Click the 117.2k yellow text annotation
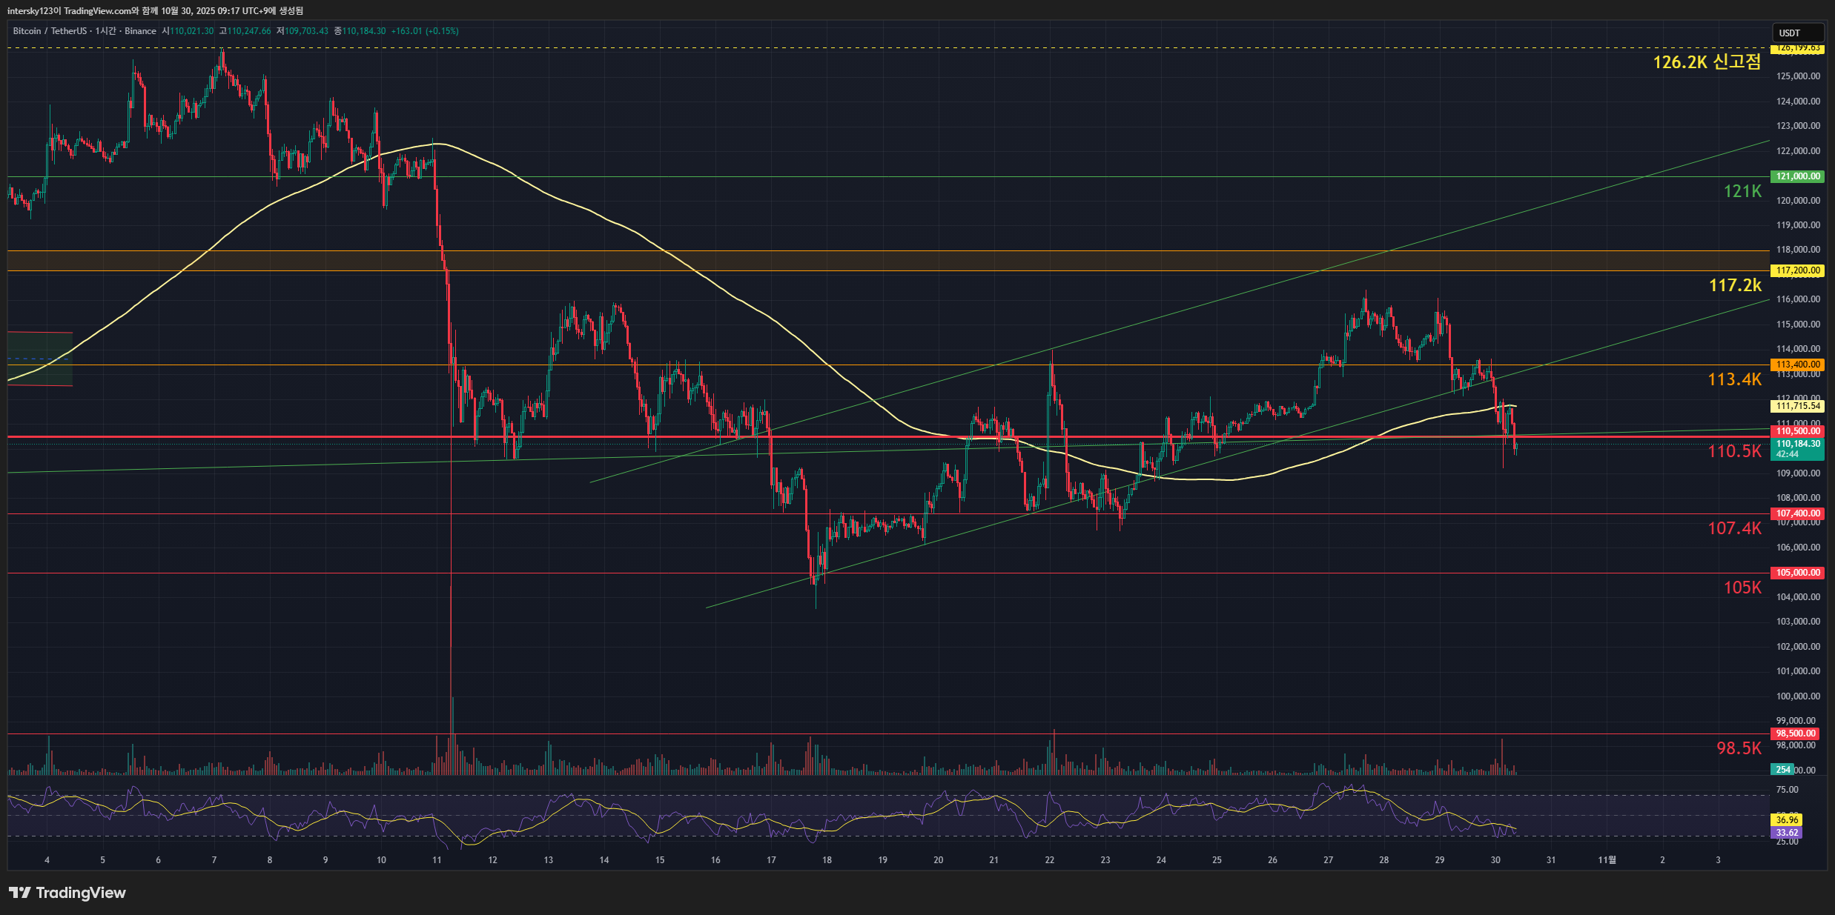Viewport: 1835px width, 915px height. (1734, 285)
